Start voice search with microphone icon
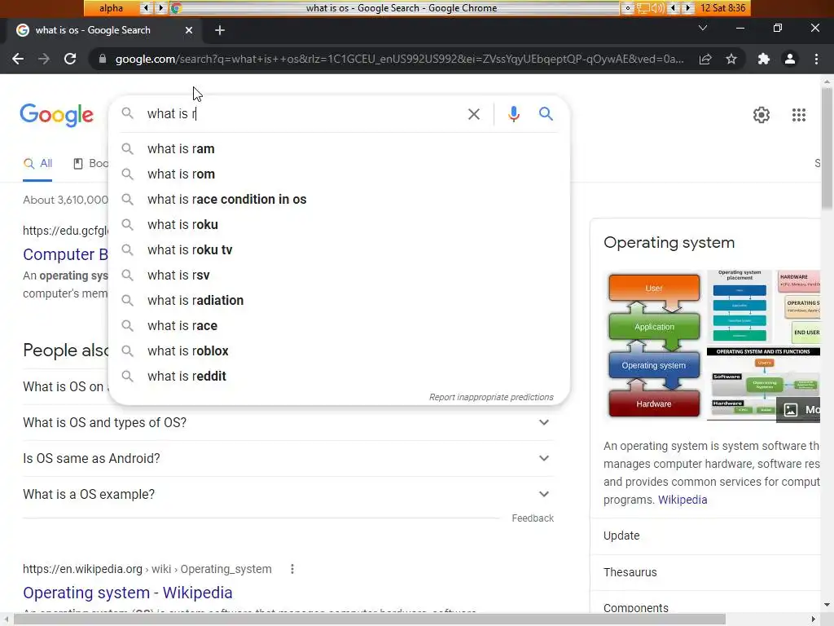Viewport: 834px width, 626px height. click(513, 114)
